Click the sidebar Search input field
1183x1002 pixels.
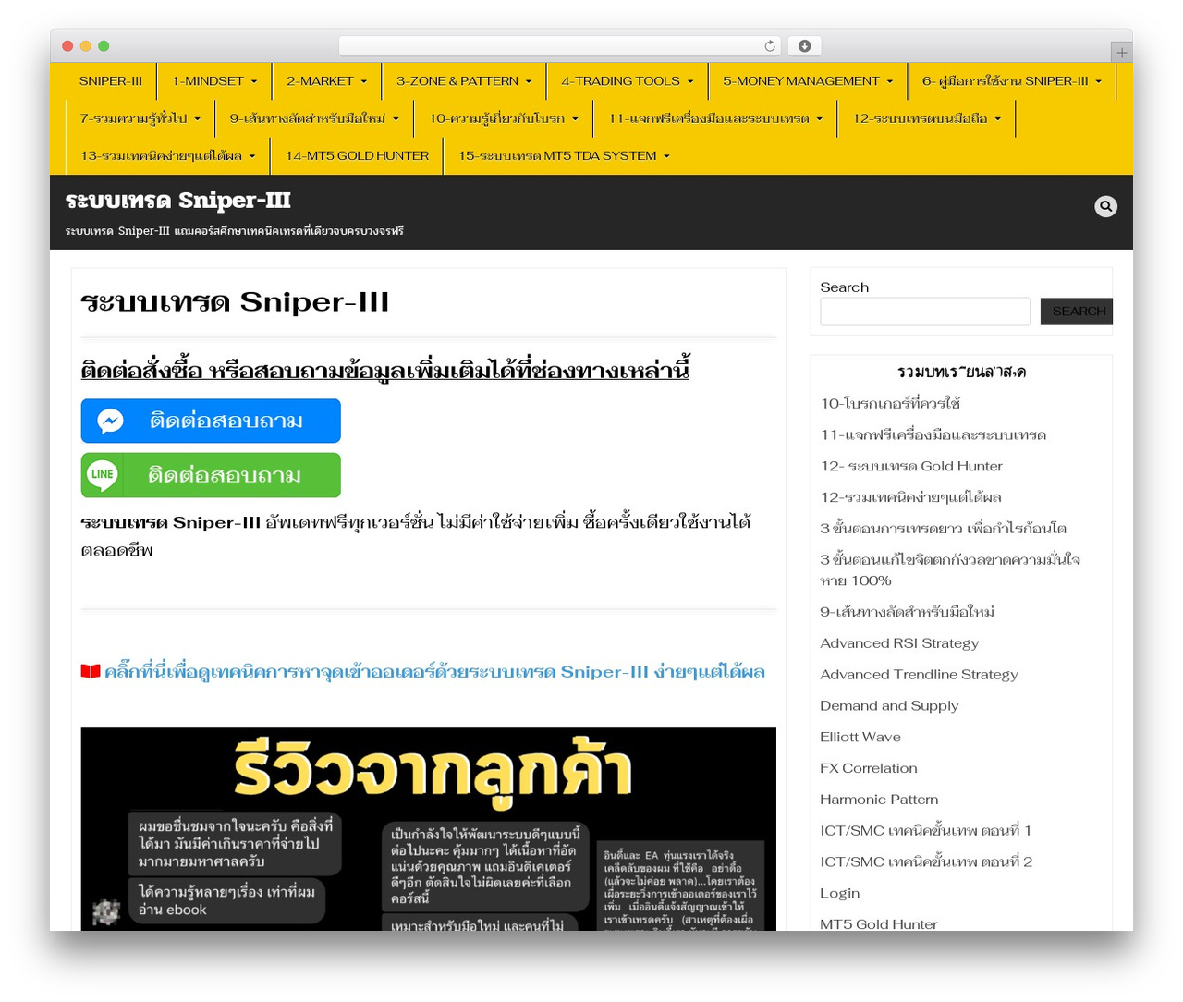[925, 312]
